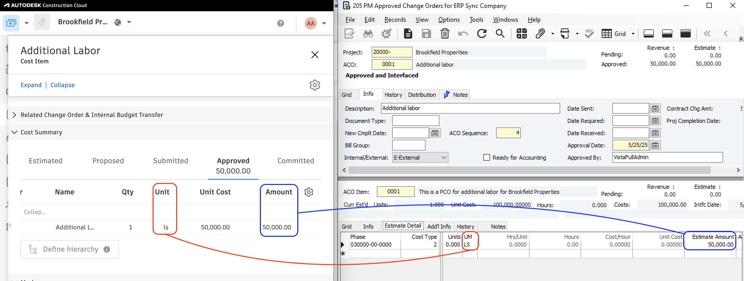Click the Description input field
This screenshot has height=281, width=744.
tap(470, 108)
